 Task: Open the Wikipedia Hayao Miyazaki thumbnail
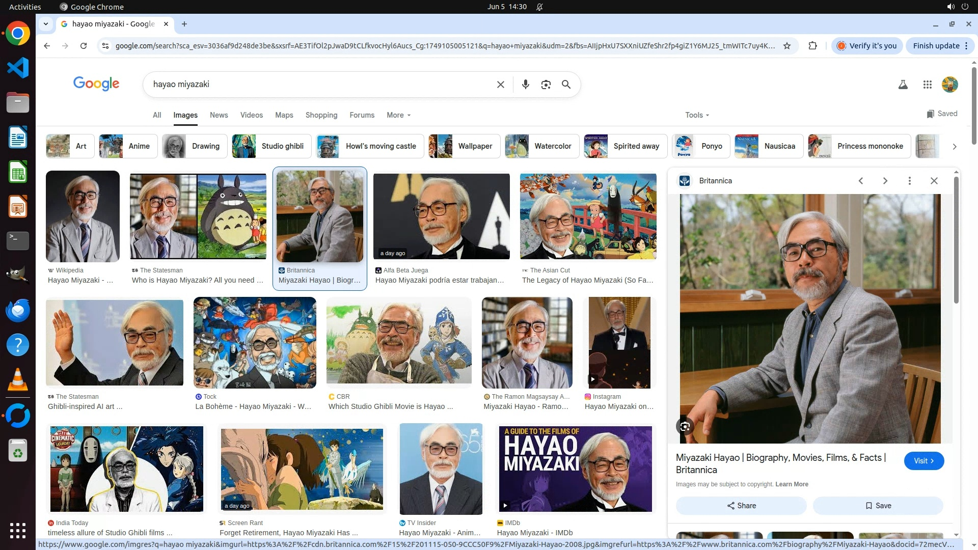click(x=83, y=216)
